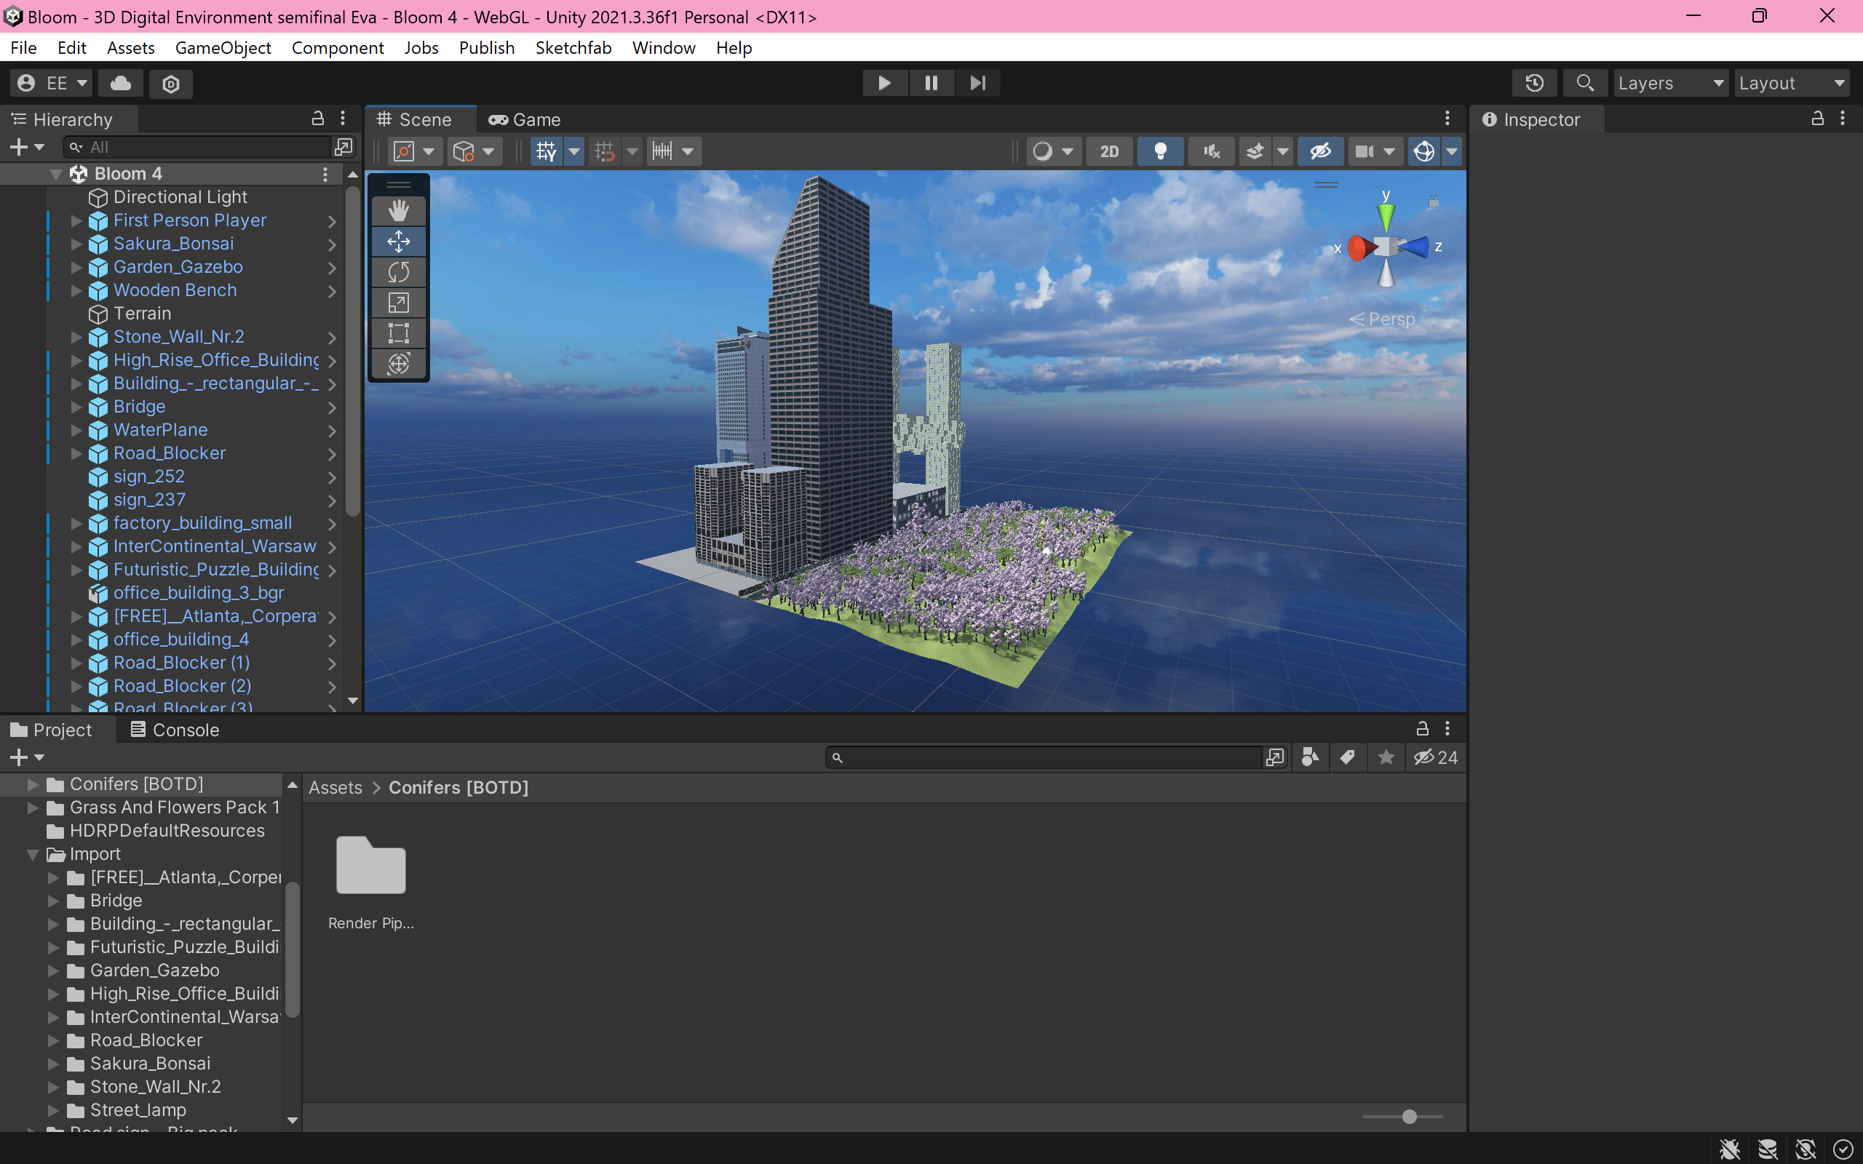Click the Step frame button
The width and height of the screenshot is (1863, 1164).
[977, 83]
